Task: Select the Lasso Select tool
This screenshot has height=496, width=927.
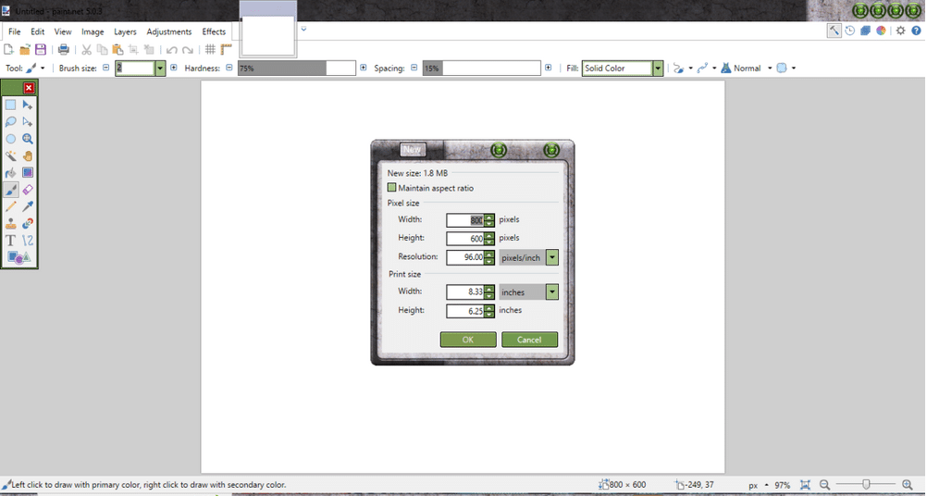Action: tap(11, 122)
